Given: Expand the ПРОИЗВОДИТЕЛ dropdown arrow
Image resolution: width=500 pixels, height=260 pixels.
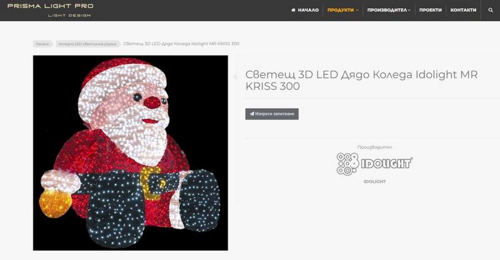Looking at the screenshot, I should click(x=409, y=10).
